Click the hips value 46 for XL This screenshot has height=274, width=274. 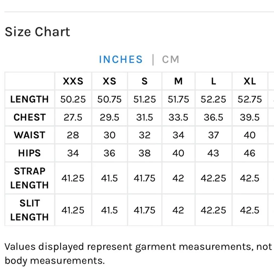[x=250, y=153]
